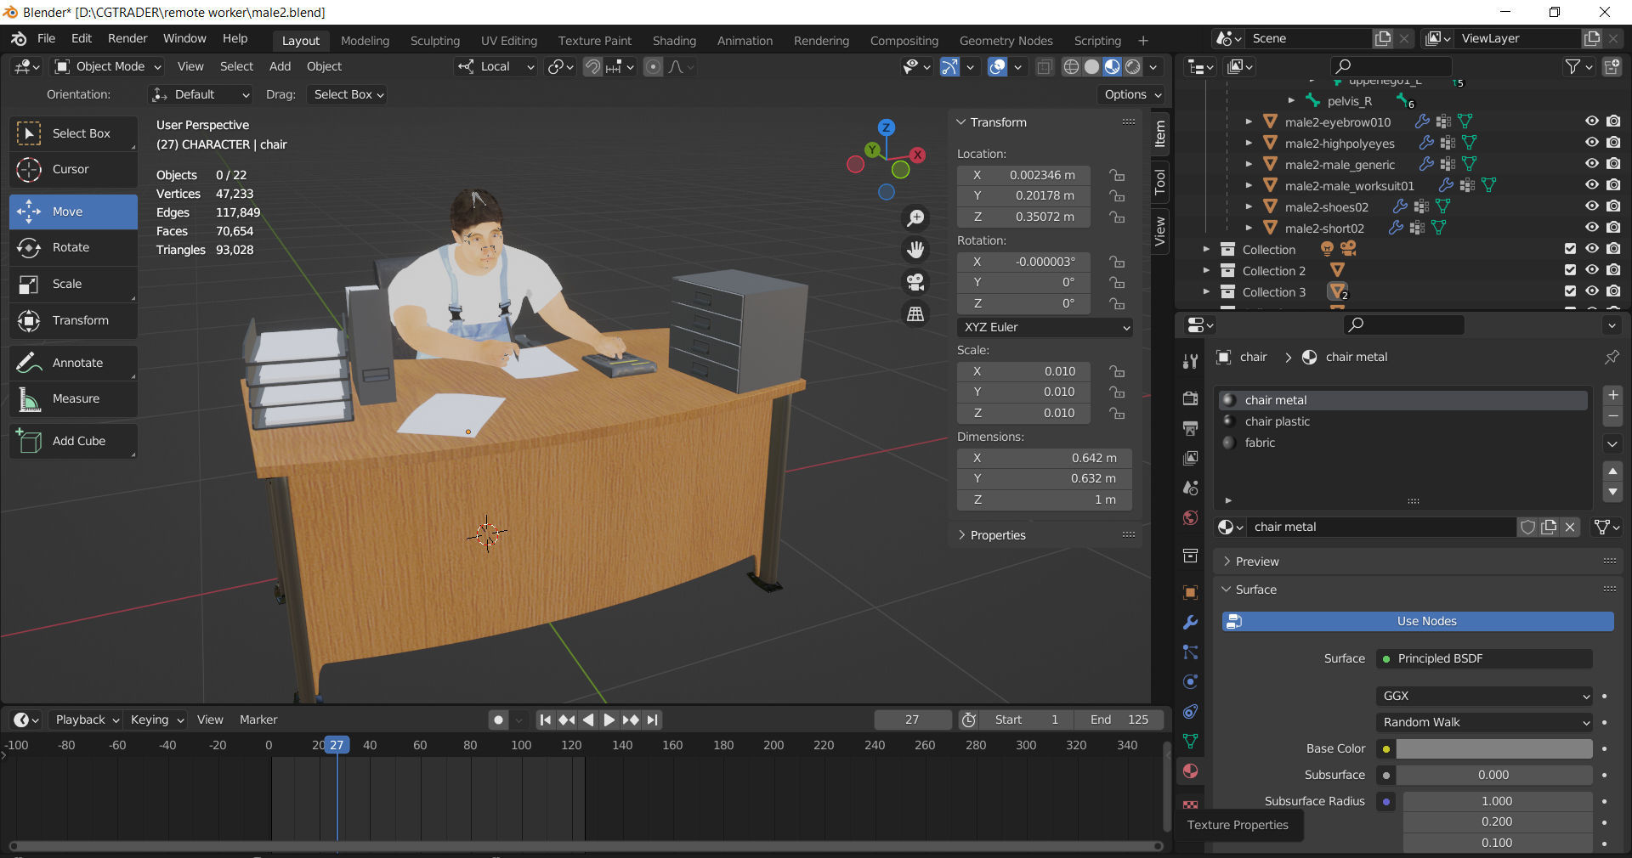Click the zoom magnifier viewport icon

915,218
